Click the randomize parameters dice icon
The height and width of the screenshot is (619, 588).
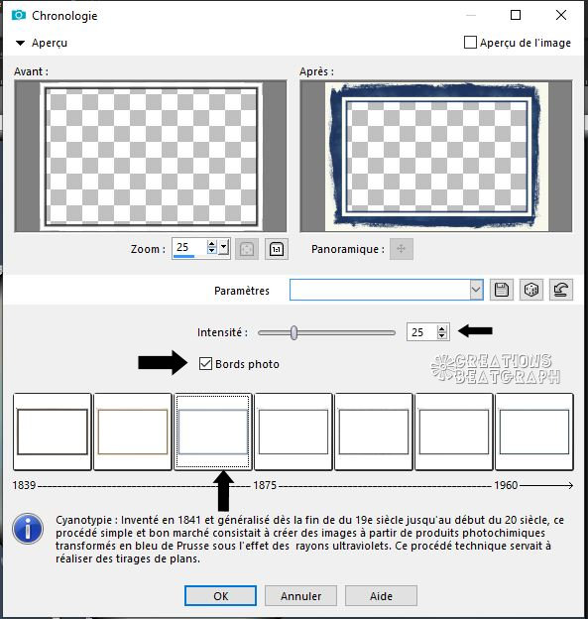tap(531, 290)
